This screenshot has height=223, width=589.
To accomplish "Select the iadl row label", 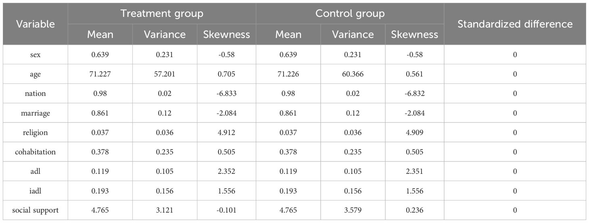I will tap(36, 191).
